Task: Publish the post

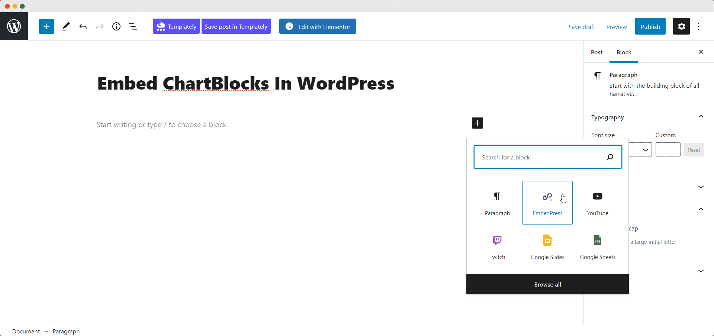Action: coord(650,26)
